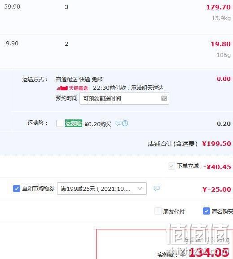Click the 实付款 final amount
This screenshot has height=259, width=233.
click(209, 253)
